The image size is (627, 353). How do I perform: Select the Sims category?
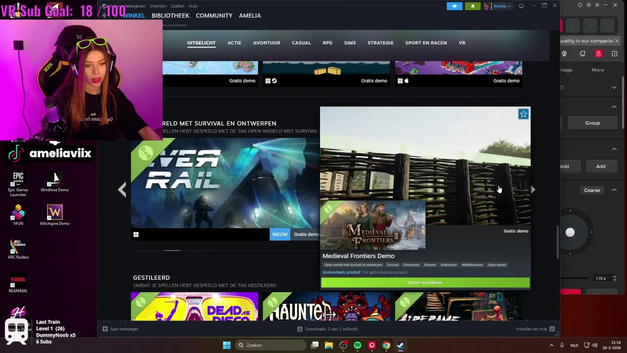[350, 43]
